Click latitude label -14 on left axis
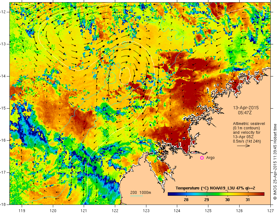This screenshot has width=277, height=214. click(3, 76)
